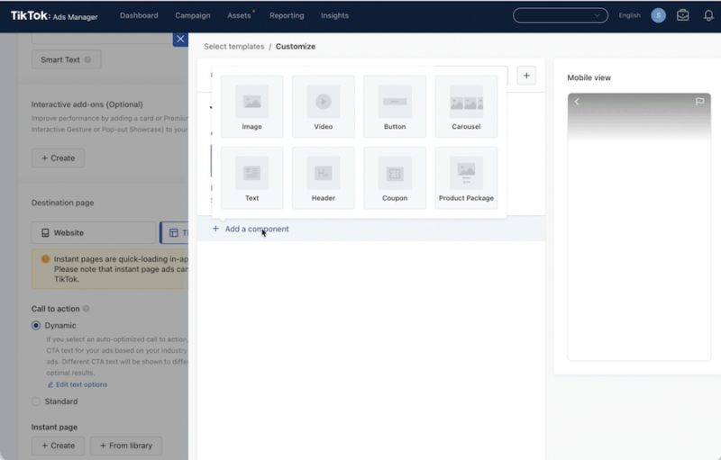
Task: Select the Image component
Action: (251, 106)
